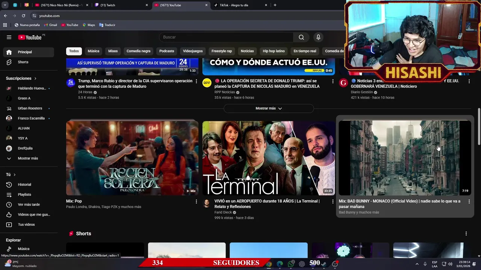Select the Música filter chip
The width and height of the screenshot is (481, 270).
click(x=94, y=51)
